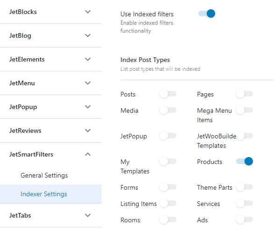Screen dimensions: 280x233
Task: Click the 'Theme Parts' label
Action: pos(215,187)
